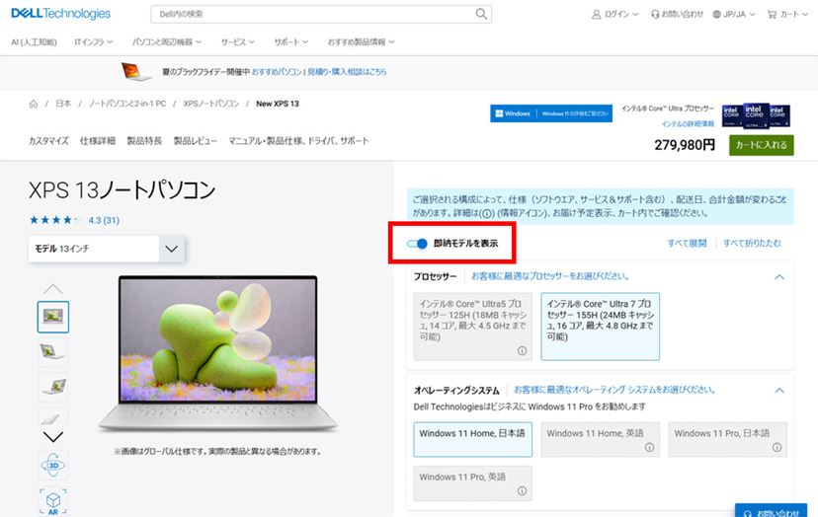Select Core Ultra5 125H processor option

(x=473, y=327)
